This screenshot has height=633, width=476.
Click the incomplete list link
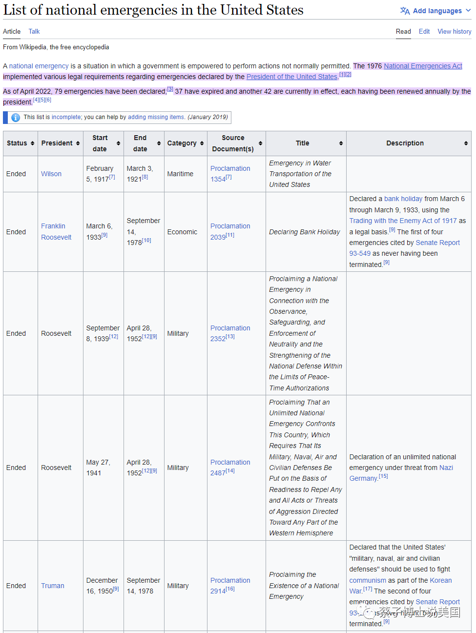coord(66,117)
